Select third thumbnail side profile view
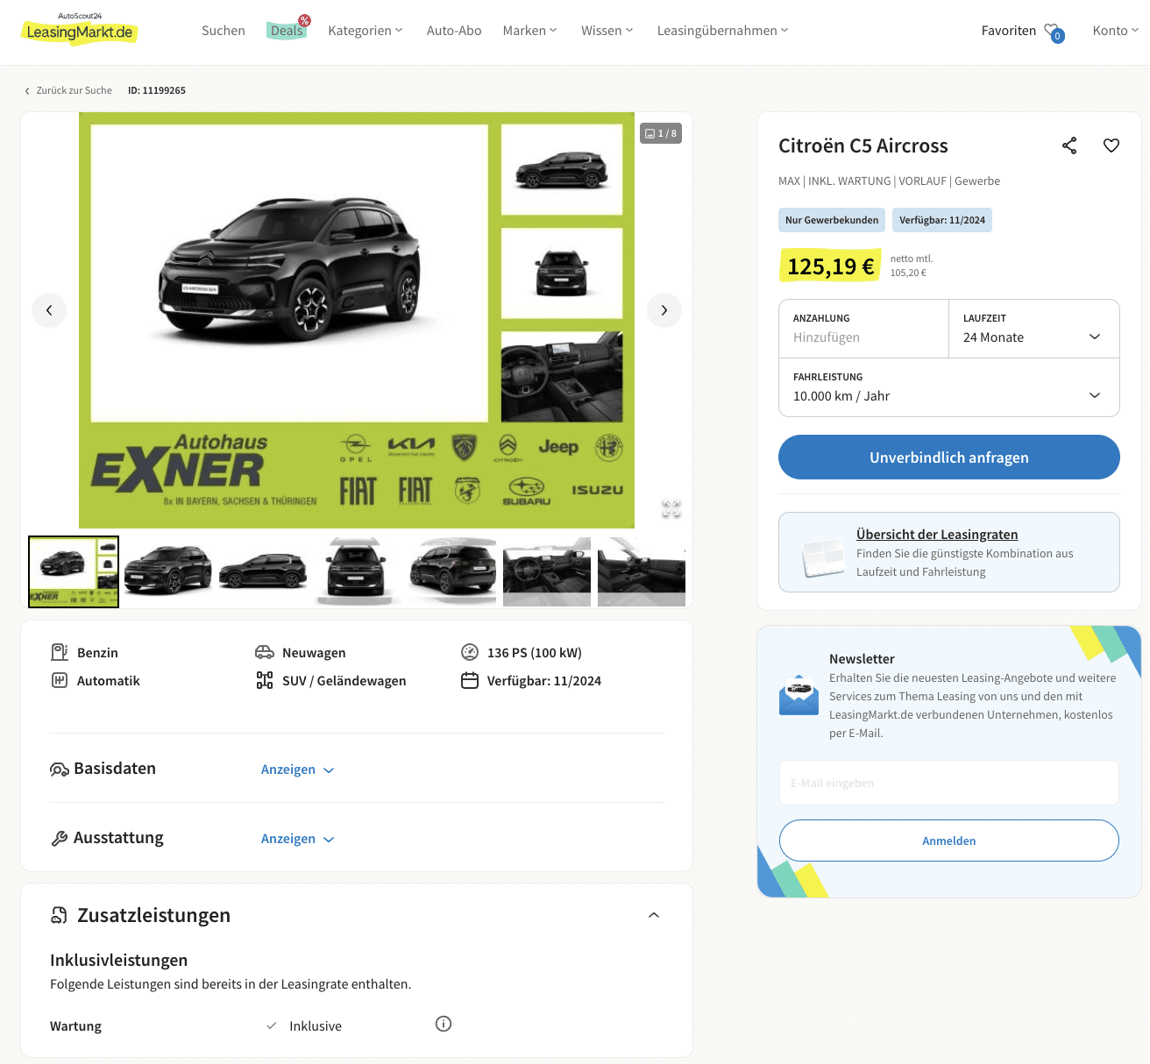The image size is (1150, 1064). point(262,571)
